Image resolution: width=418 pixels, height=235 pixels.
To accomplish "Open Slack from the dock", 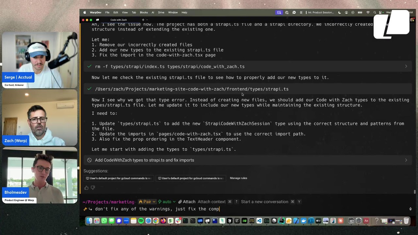I will [x=178, y=221].
